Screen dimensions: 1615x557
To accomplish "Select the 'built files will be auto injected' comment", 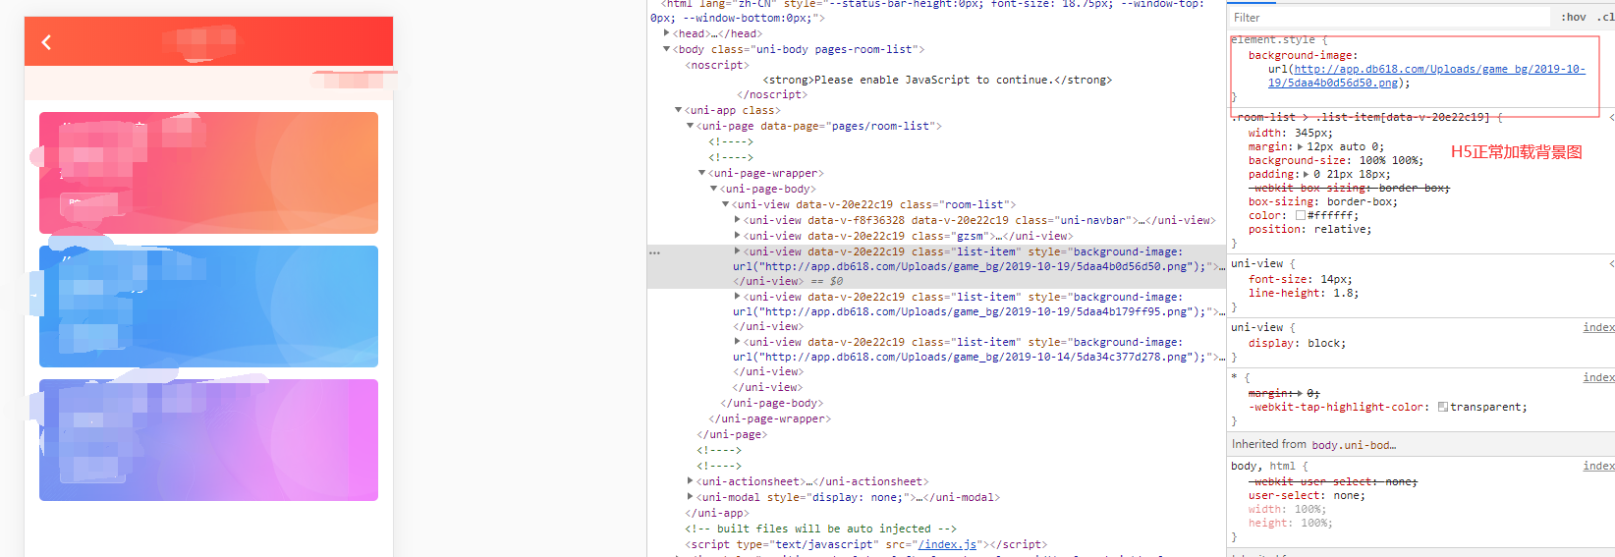I will coord(820,529).
